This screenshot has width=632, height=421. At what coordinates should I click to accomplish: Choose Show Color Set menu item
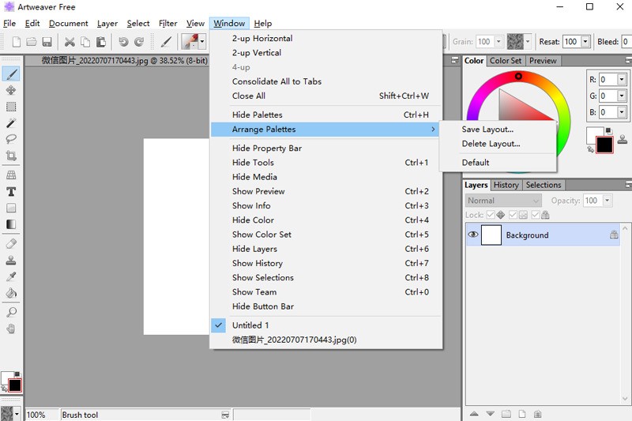coord(261,235)
